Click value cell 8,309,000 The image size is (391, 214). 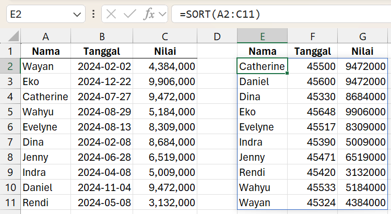click(x=165, y=127)
